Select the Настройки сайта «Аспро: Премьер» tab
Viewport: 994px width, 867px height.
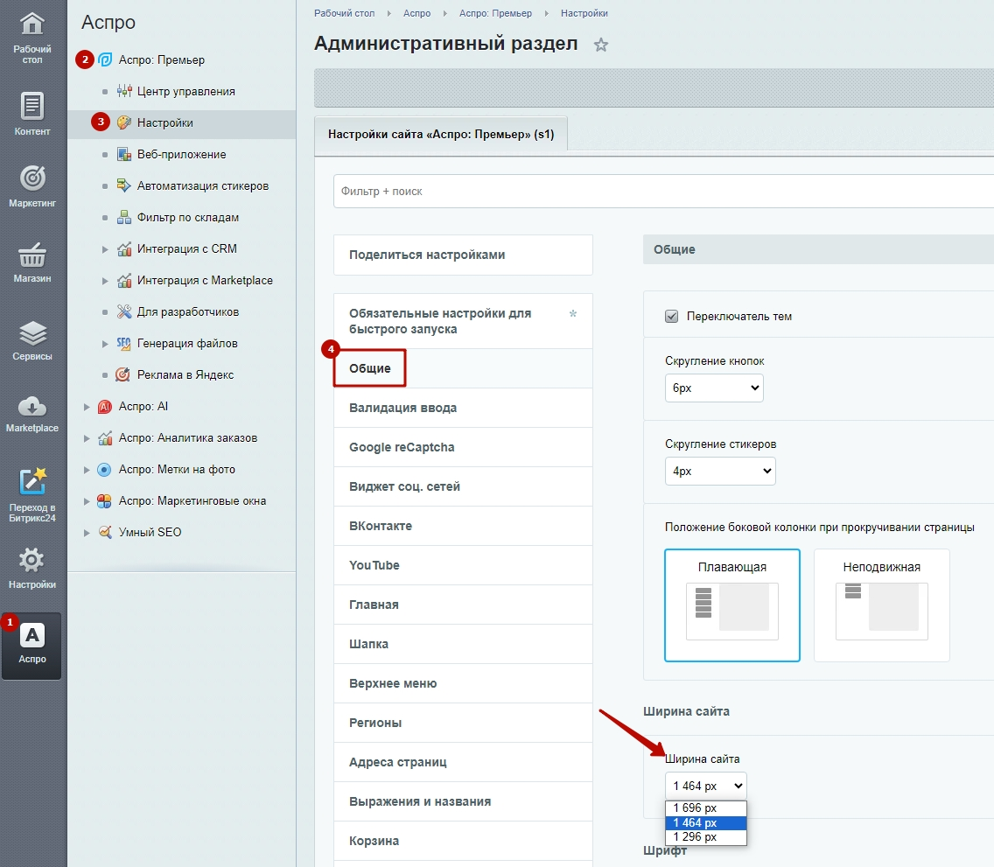(441, 134)
